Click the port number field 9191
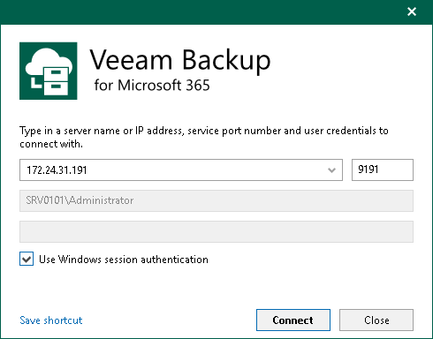The height and width of the screenshot is (339, 433). pos(383,169)
